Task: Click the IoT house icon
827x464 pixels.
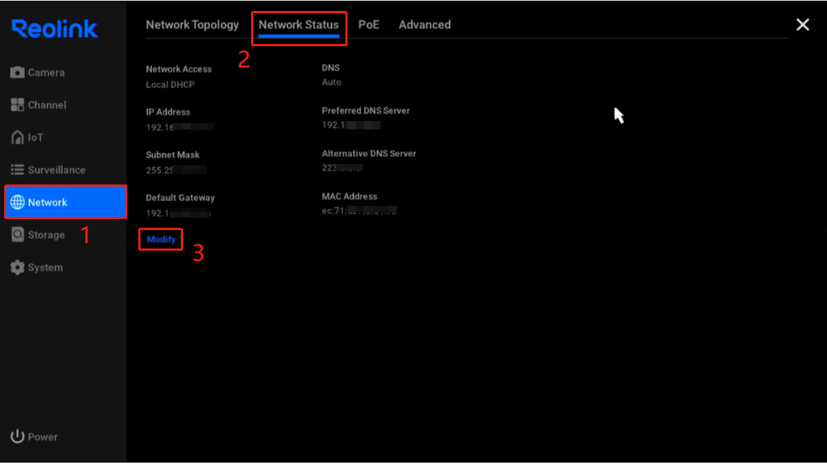Action: point(17,138)
